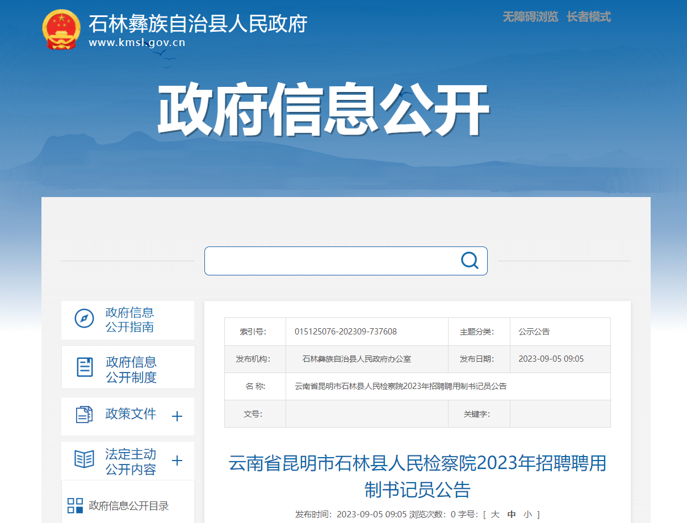Click the www.kmsl.gov.cn website address
The height and width of the screenshot is (523, 687).
tap(137, 43)
